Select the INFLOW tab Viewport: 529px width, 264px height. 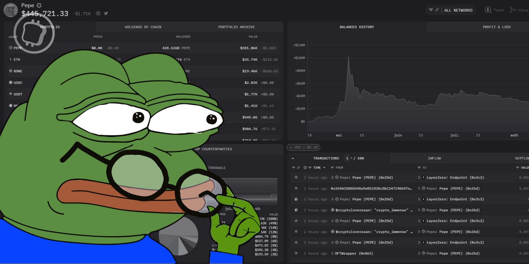pos(434,158)
